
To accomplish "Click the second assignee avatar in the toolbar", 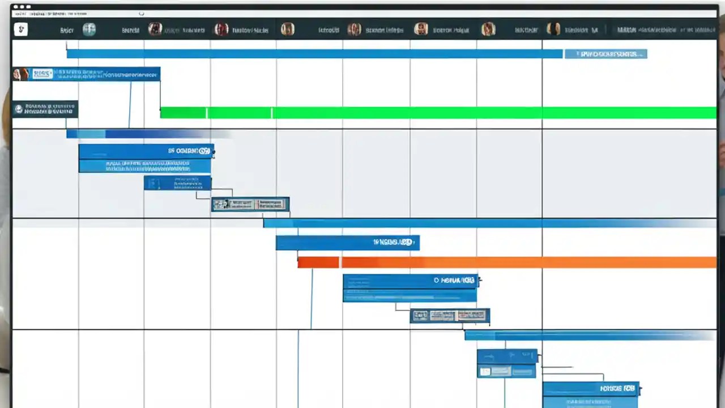I will pyautogui.click(x=221, y=29).
